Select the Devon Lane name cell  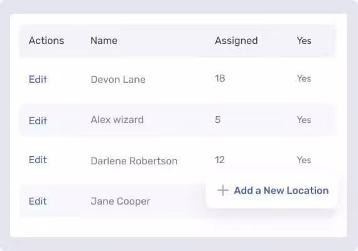118,80
